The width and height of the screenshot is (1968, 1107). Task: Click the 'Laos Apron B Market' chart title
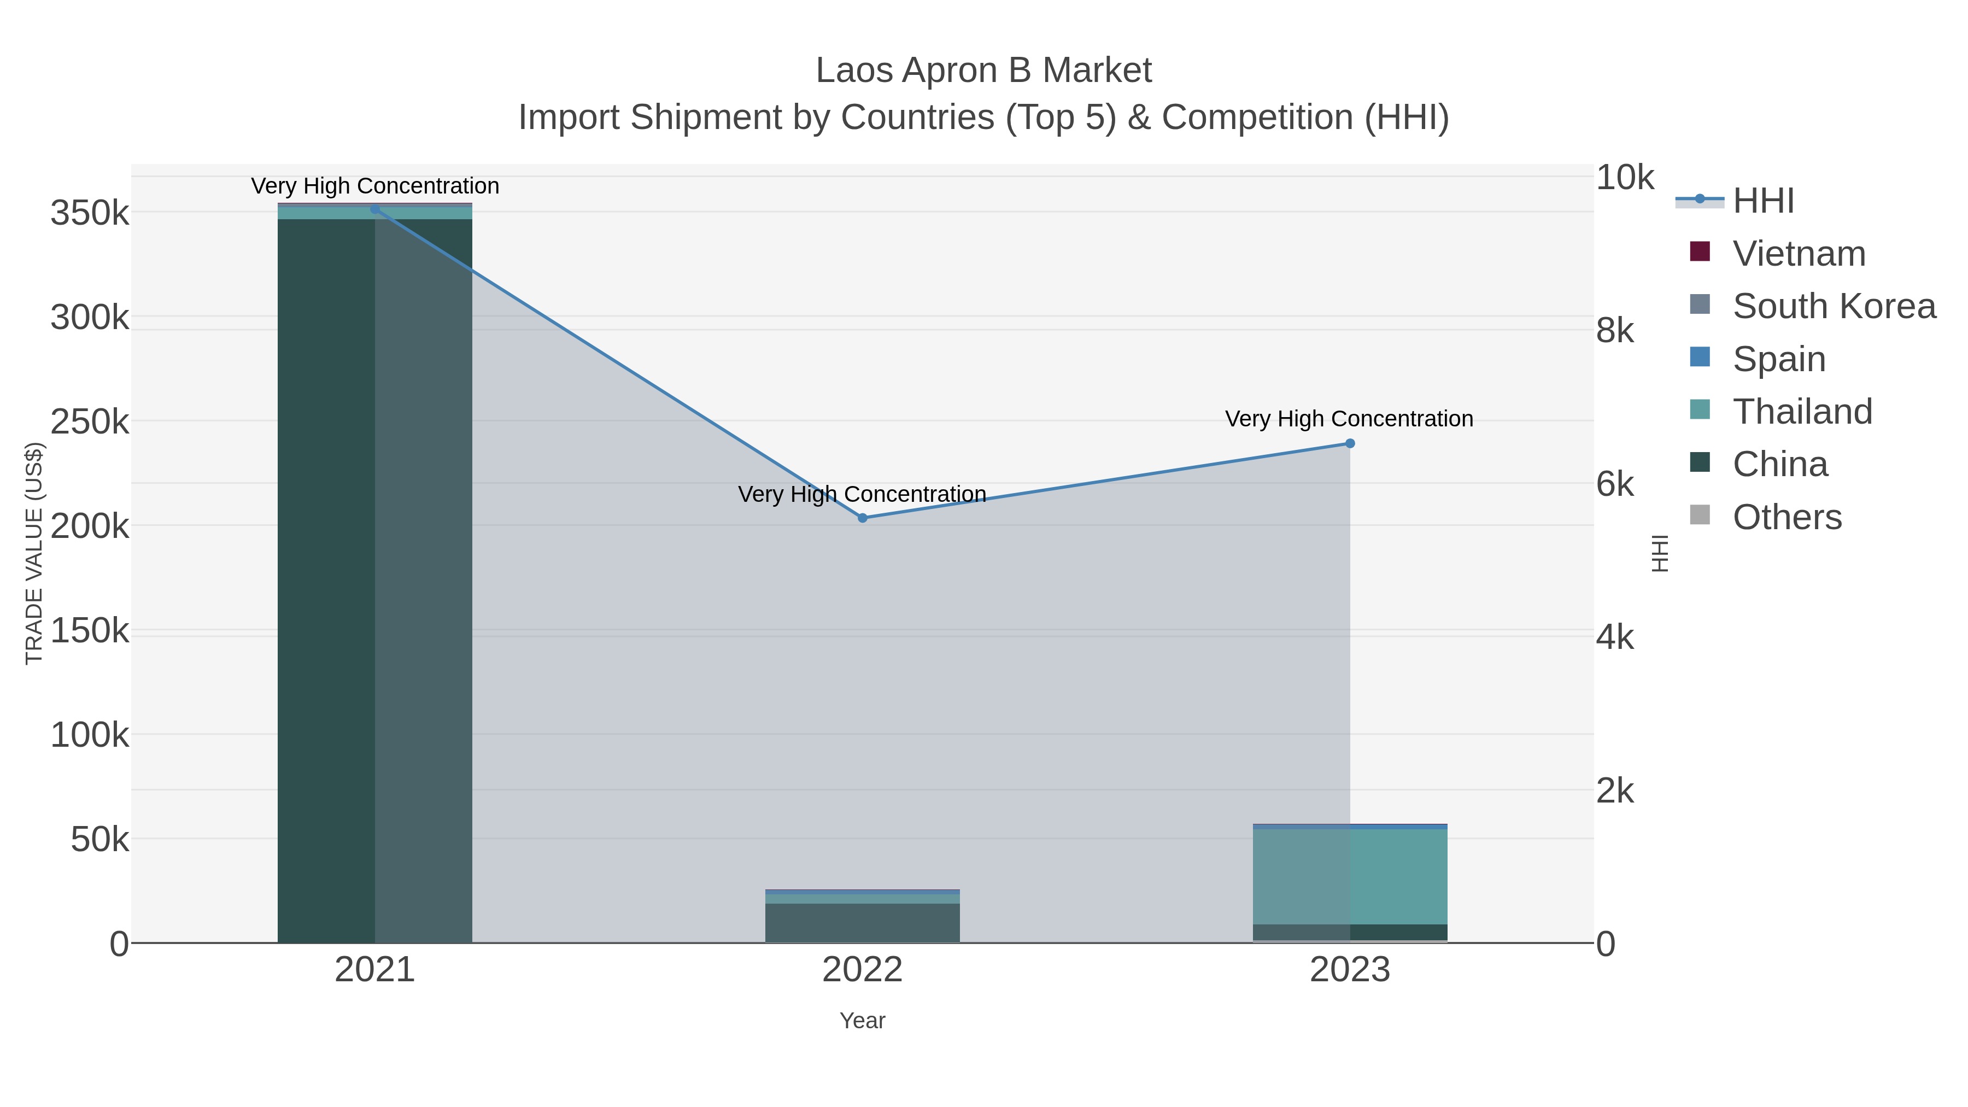pyautogui.click(x=984, y=71)
